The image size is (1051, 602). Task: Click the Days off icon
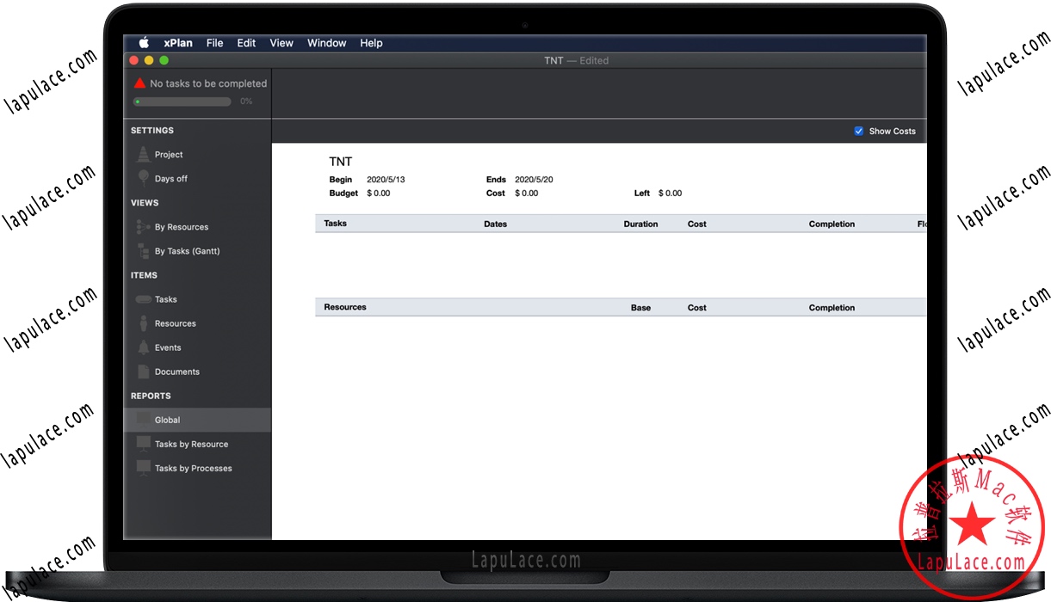tap(143, 178)
